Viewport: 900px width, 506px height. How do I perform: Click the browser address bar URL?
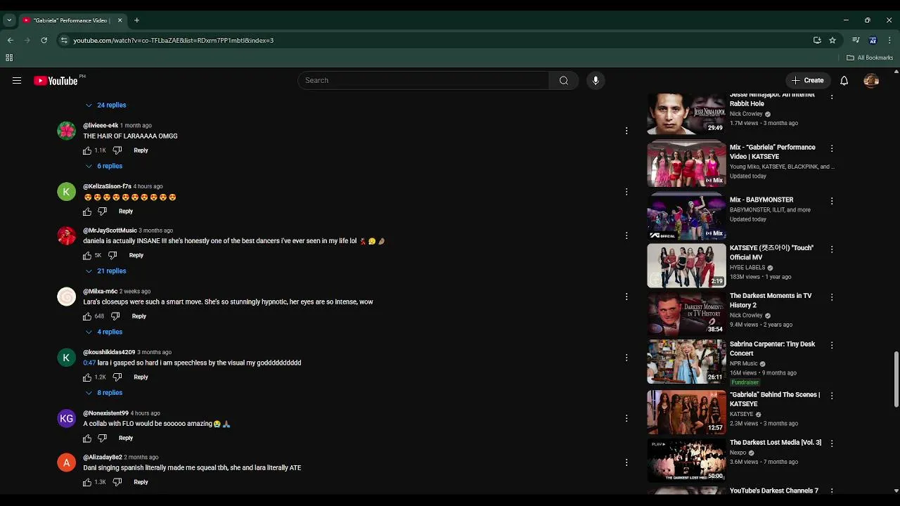pyautogui.click(x=173, y=41)
